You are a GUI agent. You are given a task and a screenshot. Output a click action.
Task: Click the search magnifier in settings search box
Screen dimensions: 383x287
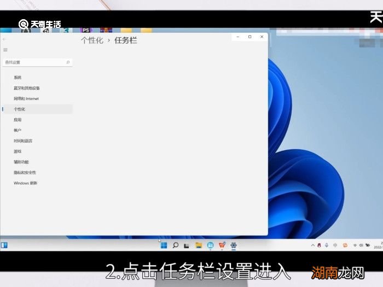click(x=68, y=62)
